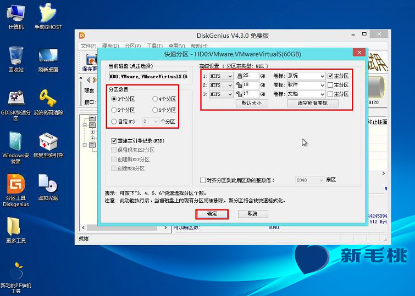Screen dimensions: 415x296
Task: Click the 清空所有卷标 button
Action: (313, 103)
